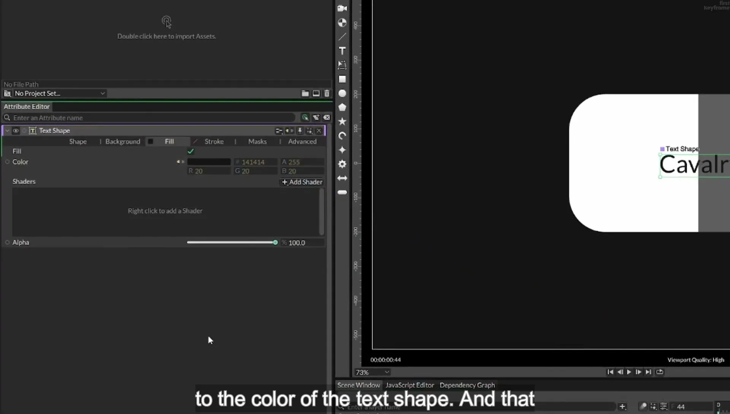Click the Alpha slider handle
The height and width of the screenshot is (414, 730).
(275, 242)
